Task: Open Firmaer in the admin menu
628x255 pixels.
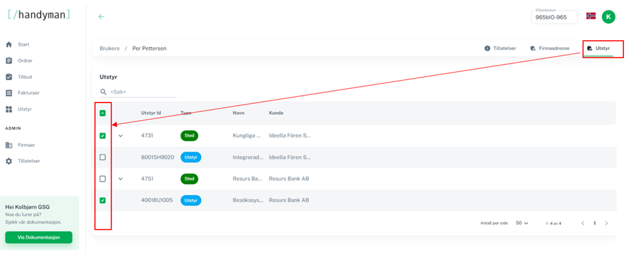Action: (26, 145)
